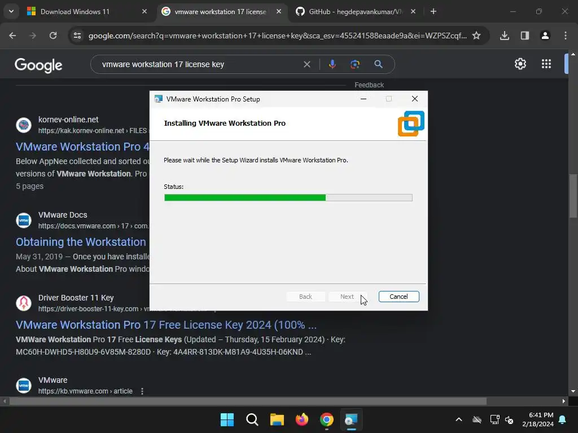Image resolution: width=578 pixels, height=433 pixels.
Task: Open Google apps grid
Action: [x=546, y=64]
